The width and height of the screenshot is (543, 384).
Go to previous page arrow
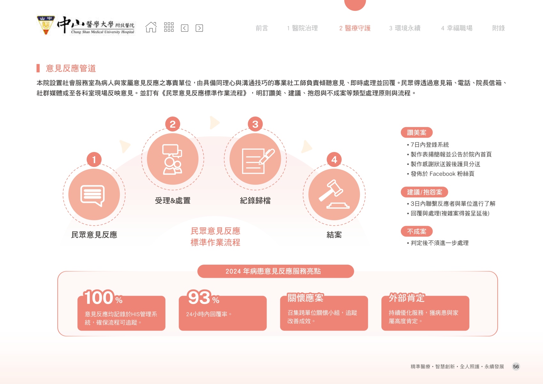pos(185,28)
